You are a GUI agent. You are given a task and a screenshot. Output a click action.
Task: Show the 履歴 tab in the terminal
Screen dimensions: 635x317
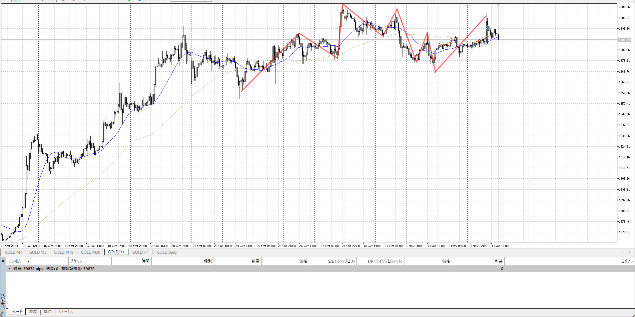(33, 312)
